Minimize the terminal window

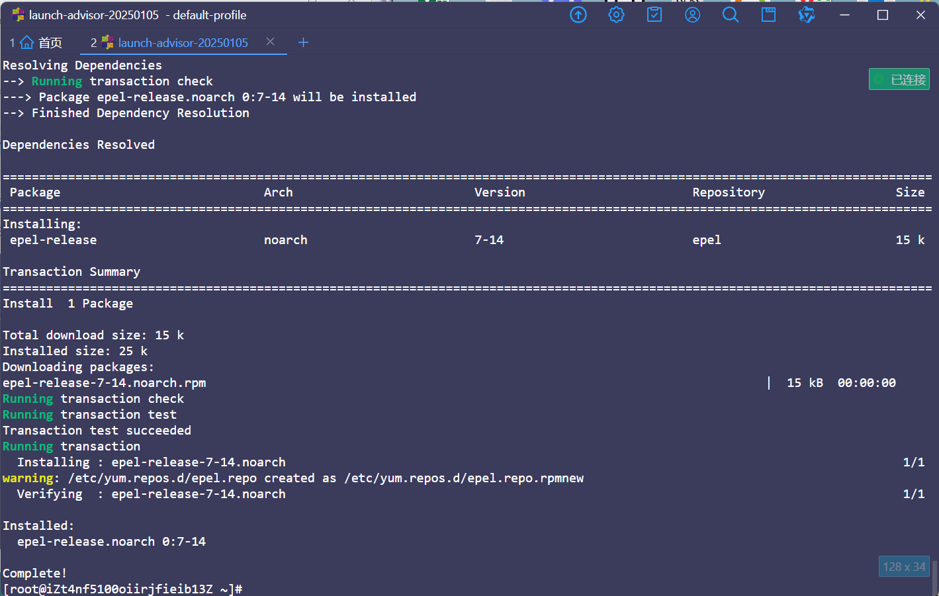844,15
